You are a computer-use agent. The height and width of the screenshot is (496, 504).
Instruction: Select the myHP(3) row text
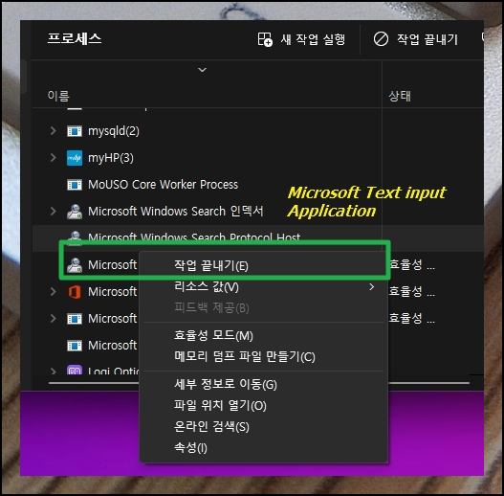pyautogui.click(x=111, y=158)
